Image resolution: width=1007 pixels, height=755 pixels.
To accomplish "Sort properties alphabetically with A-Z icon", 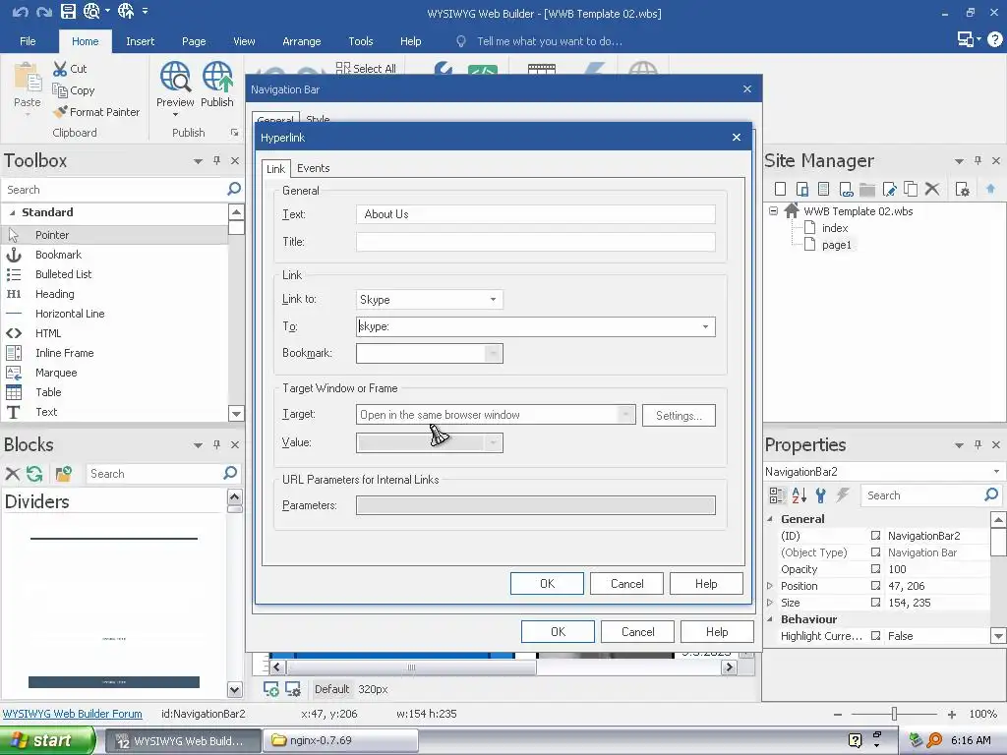I will click(x=799, y=495).
